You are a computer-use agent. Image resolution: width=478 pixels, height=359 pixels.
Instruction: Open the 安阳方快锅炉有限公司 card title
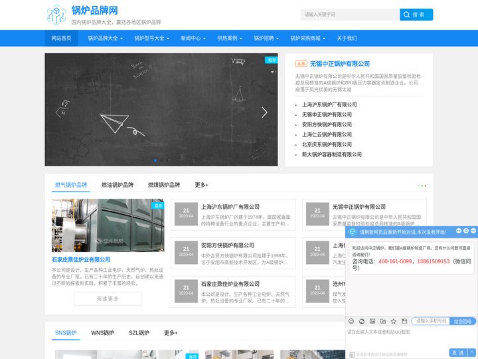[x=228, y=245]
